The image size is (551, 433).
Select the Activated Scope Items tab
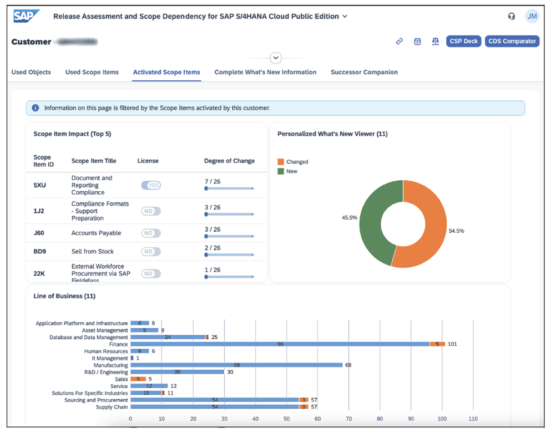pos(166,72)
